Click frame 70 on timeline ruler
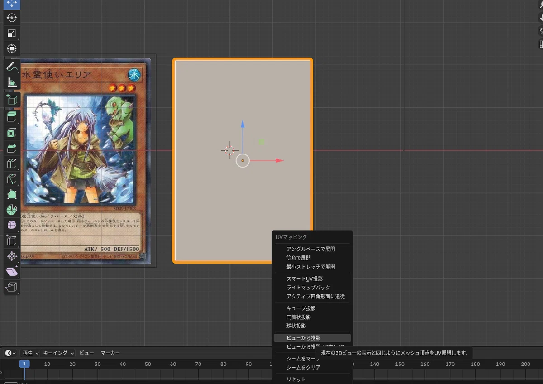 (198, 364)
